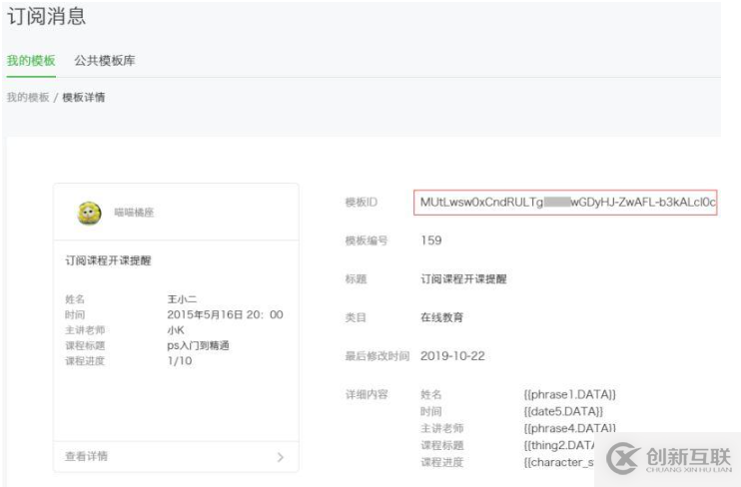The image size is (741, 487).
Task: Click the 喵喵橘座 account name
Action: (x=134, y=213)
